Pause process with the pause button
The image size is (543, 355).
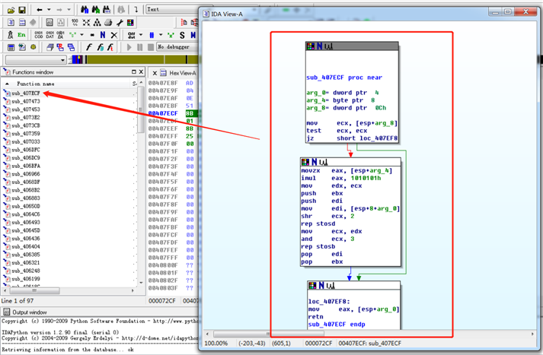(140, 47)
